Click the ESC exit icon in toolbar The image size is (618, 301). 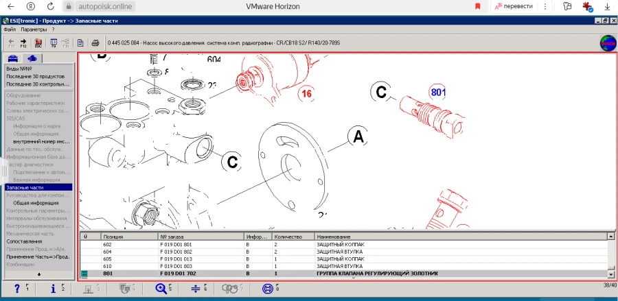coord(38,43)
